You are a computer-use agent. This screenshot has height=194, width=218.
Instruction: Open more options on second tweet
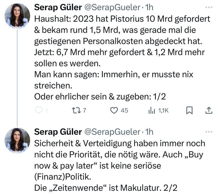[209, 132]
